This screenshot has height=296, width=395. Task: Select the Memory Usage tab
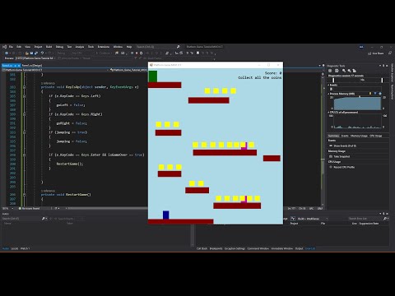359,136
